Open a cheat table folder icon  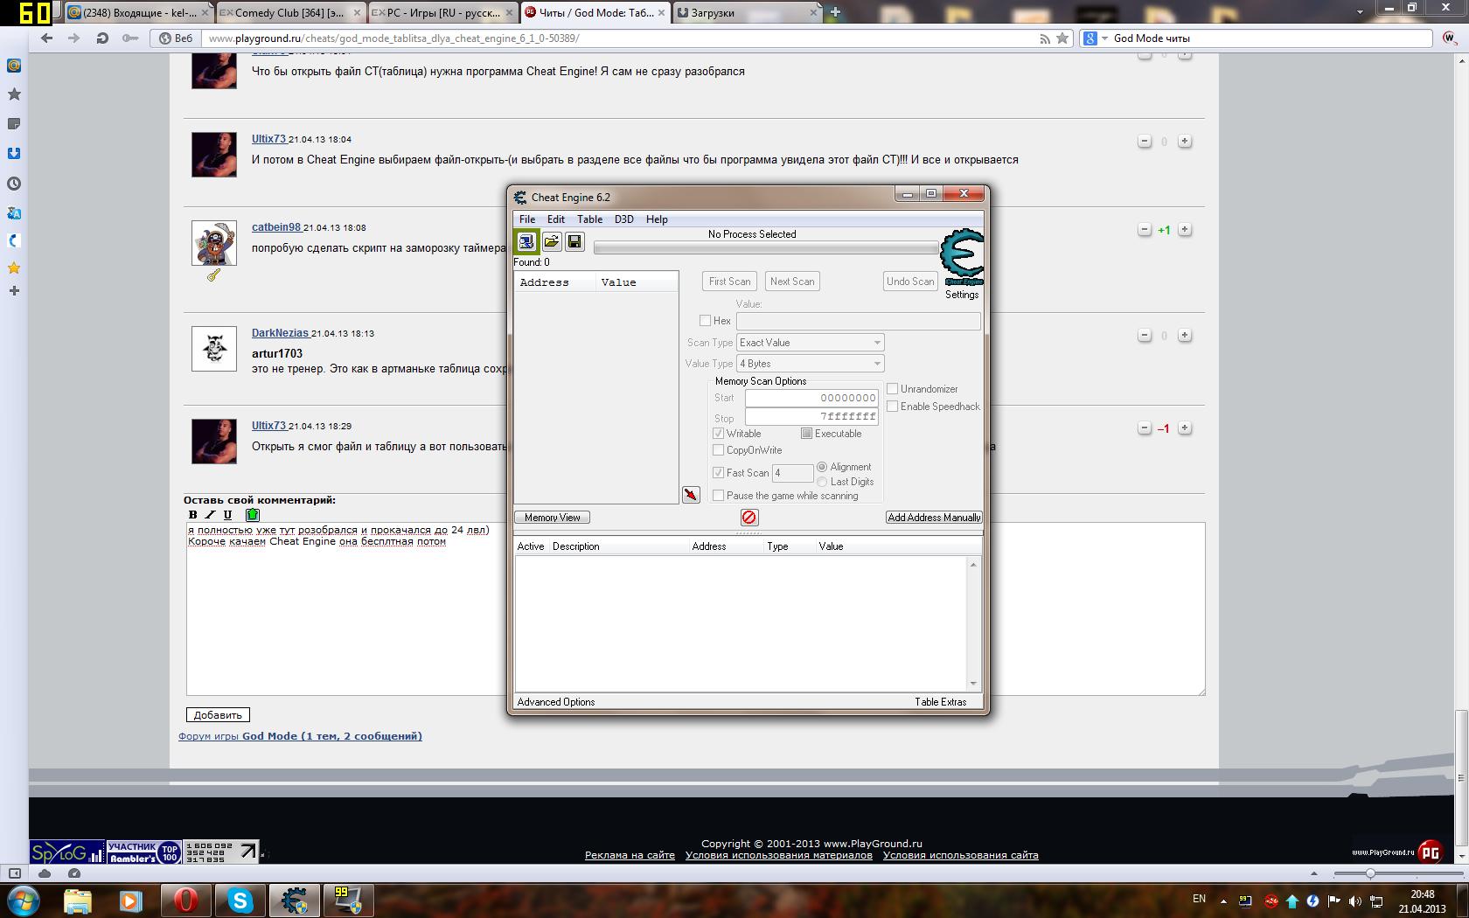coord(552,241)
